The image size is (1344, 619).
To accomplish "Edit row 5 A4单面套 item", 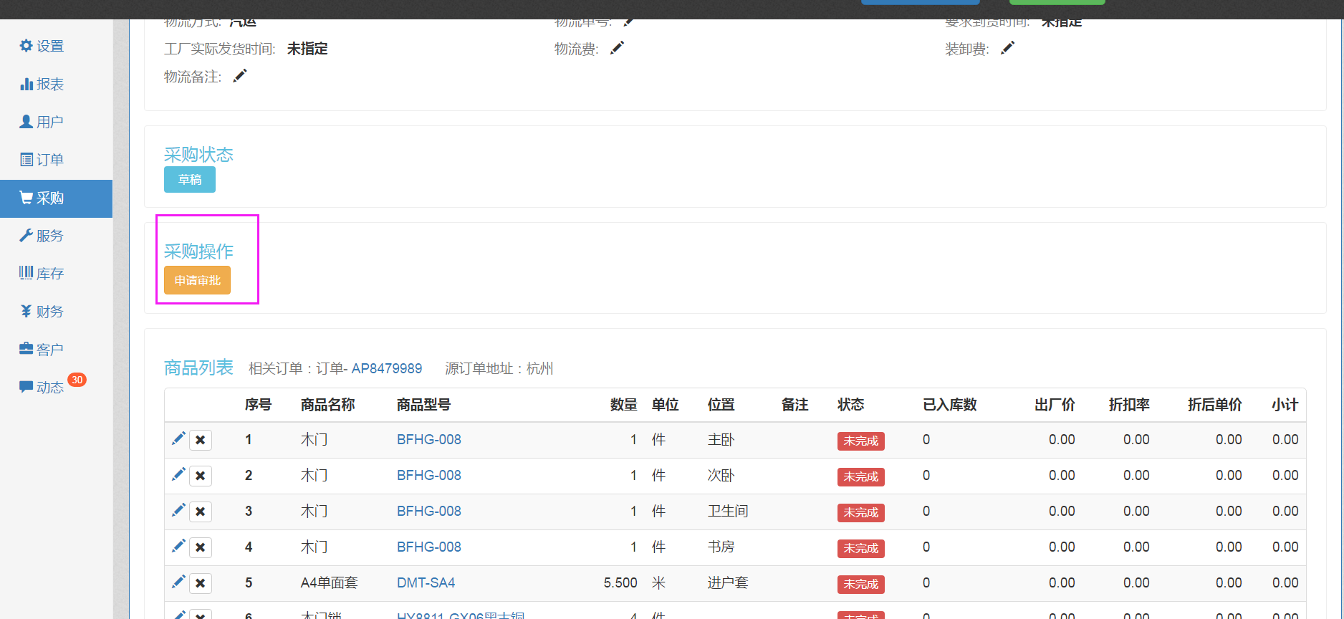I will point(178,582).
